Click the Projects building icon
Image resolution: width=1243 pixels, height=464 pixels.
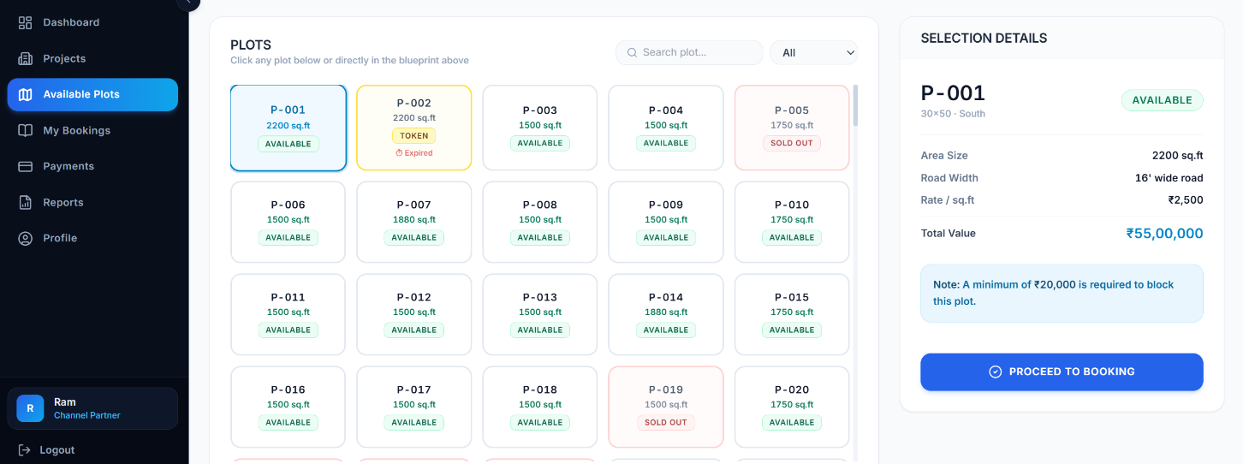[x=26, y=58]
